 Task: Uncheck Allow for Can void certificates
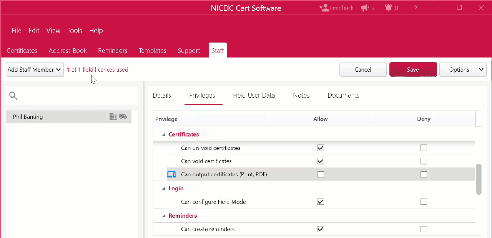coord(321,161)
